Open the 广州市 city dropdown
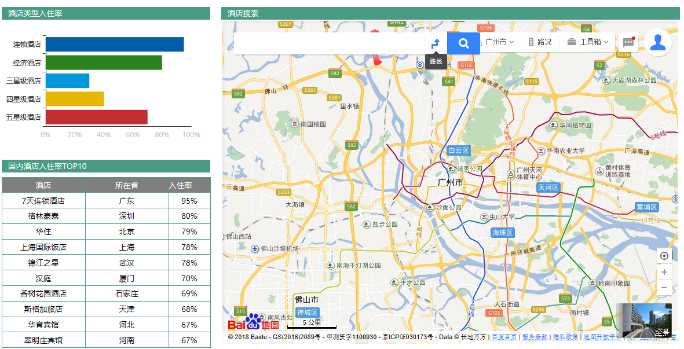This screenshot has width=684, height=349. tap(499, 42)
